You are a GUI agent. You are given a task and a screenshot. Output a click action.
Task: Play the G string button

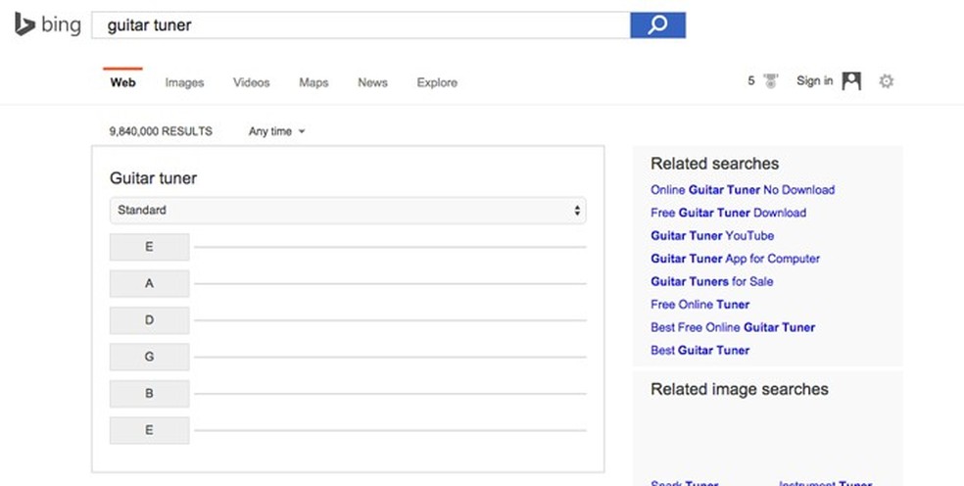149,357
